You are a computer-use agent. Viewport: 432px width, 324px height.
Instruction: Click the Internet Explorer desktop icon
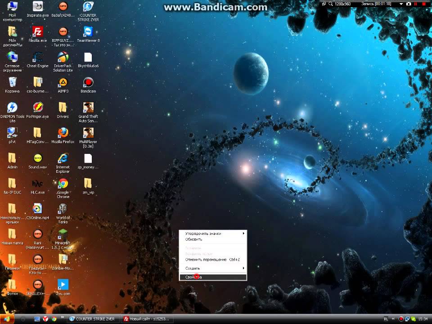pos(63,163)
